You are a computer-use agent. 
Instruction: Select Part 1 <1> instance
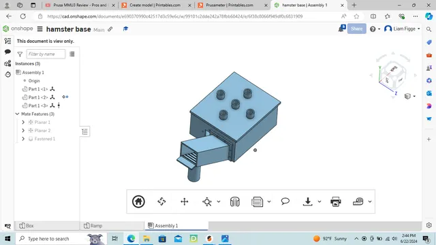38,89
